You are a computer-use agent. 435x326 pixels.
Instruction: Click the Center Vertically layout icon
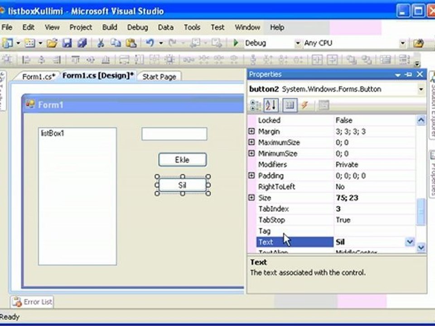[x=332, y=60]
